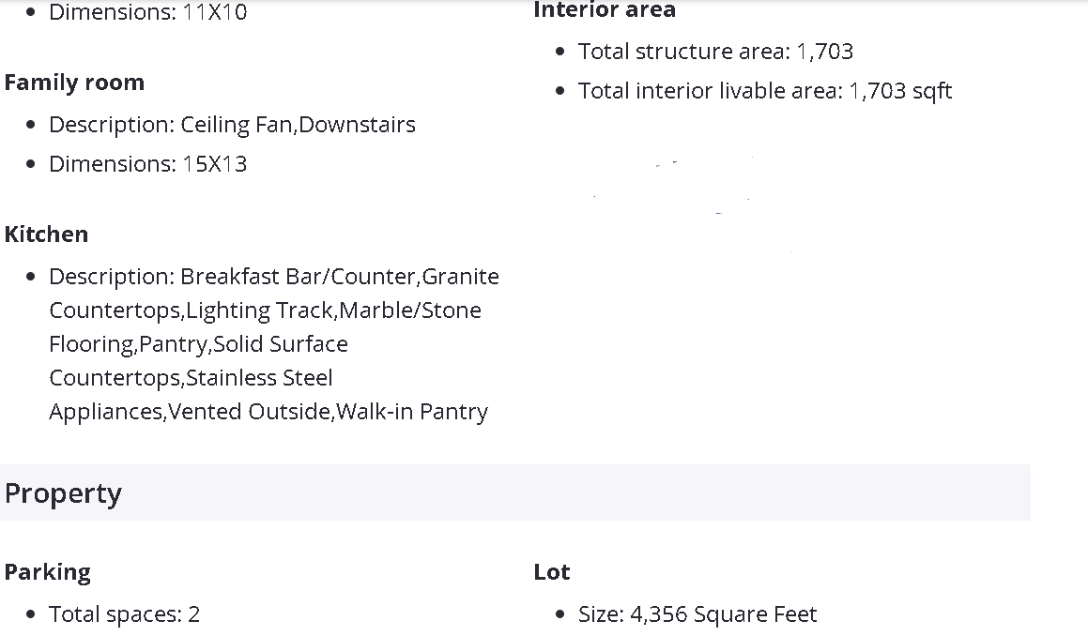Image resolution: width=1088 pixels, height=636 pixels.
Task: Select the Interior area heading
Action: 605,9
